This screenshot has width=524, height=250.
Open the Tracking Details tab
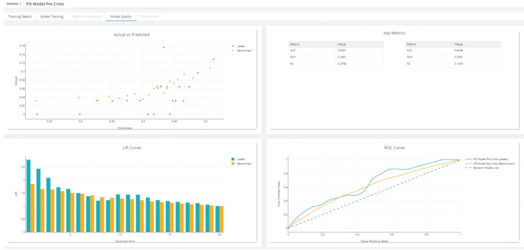pyautogui.click(x=20, y=17)
